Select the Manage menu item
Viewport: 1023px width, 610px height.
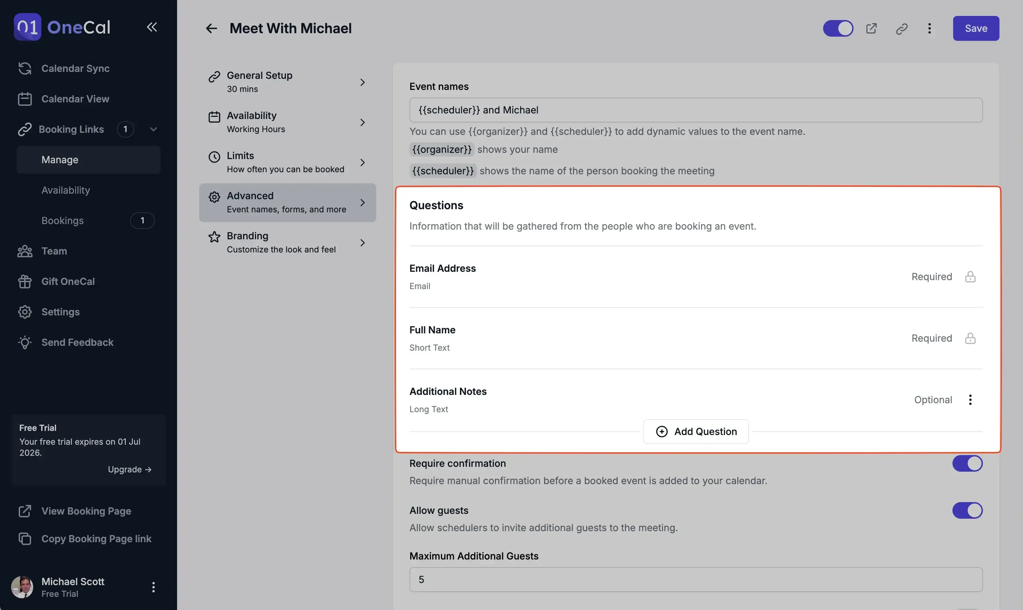point(59,159)
